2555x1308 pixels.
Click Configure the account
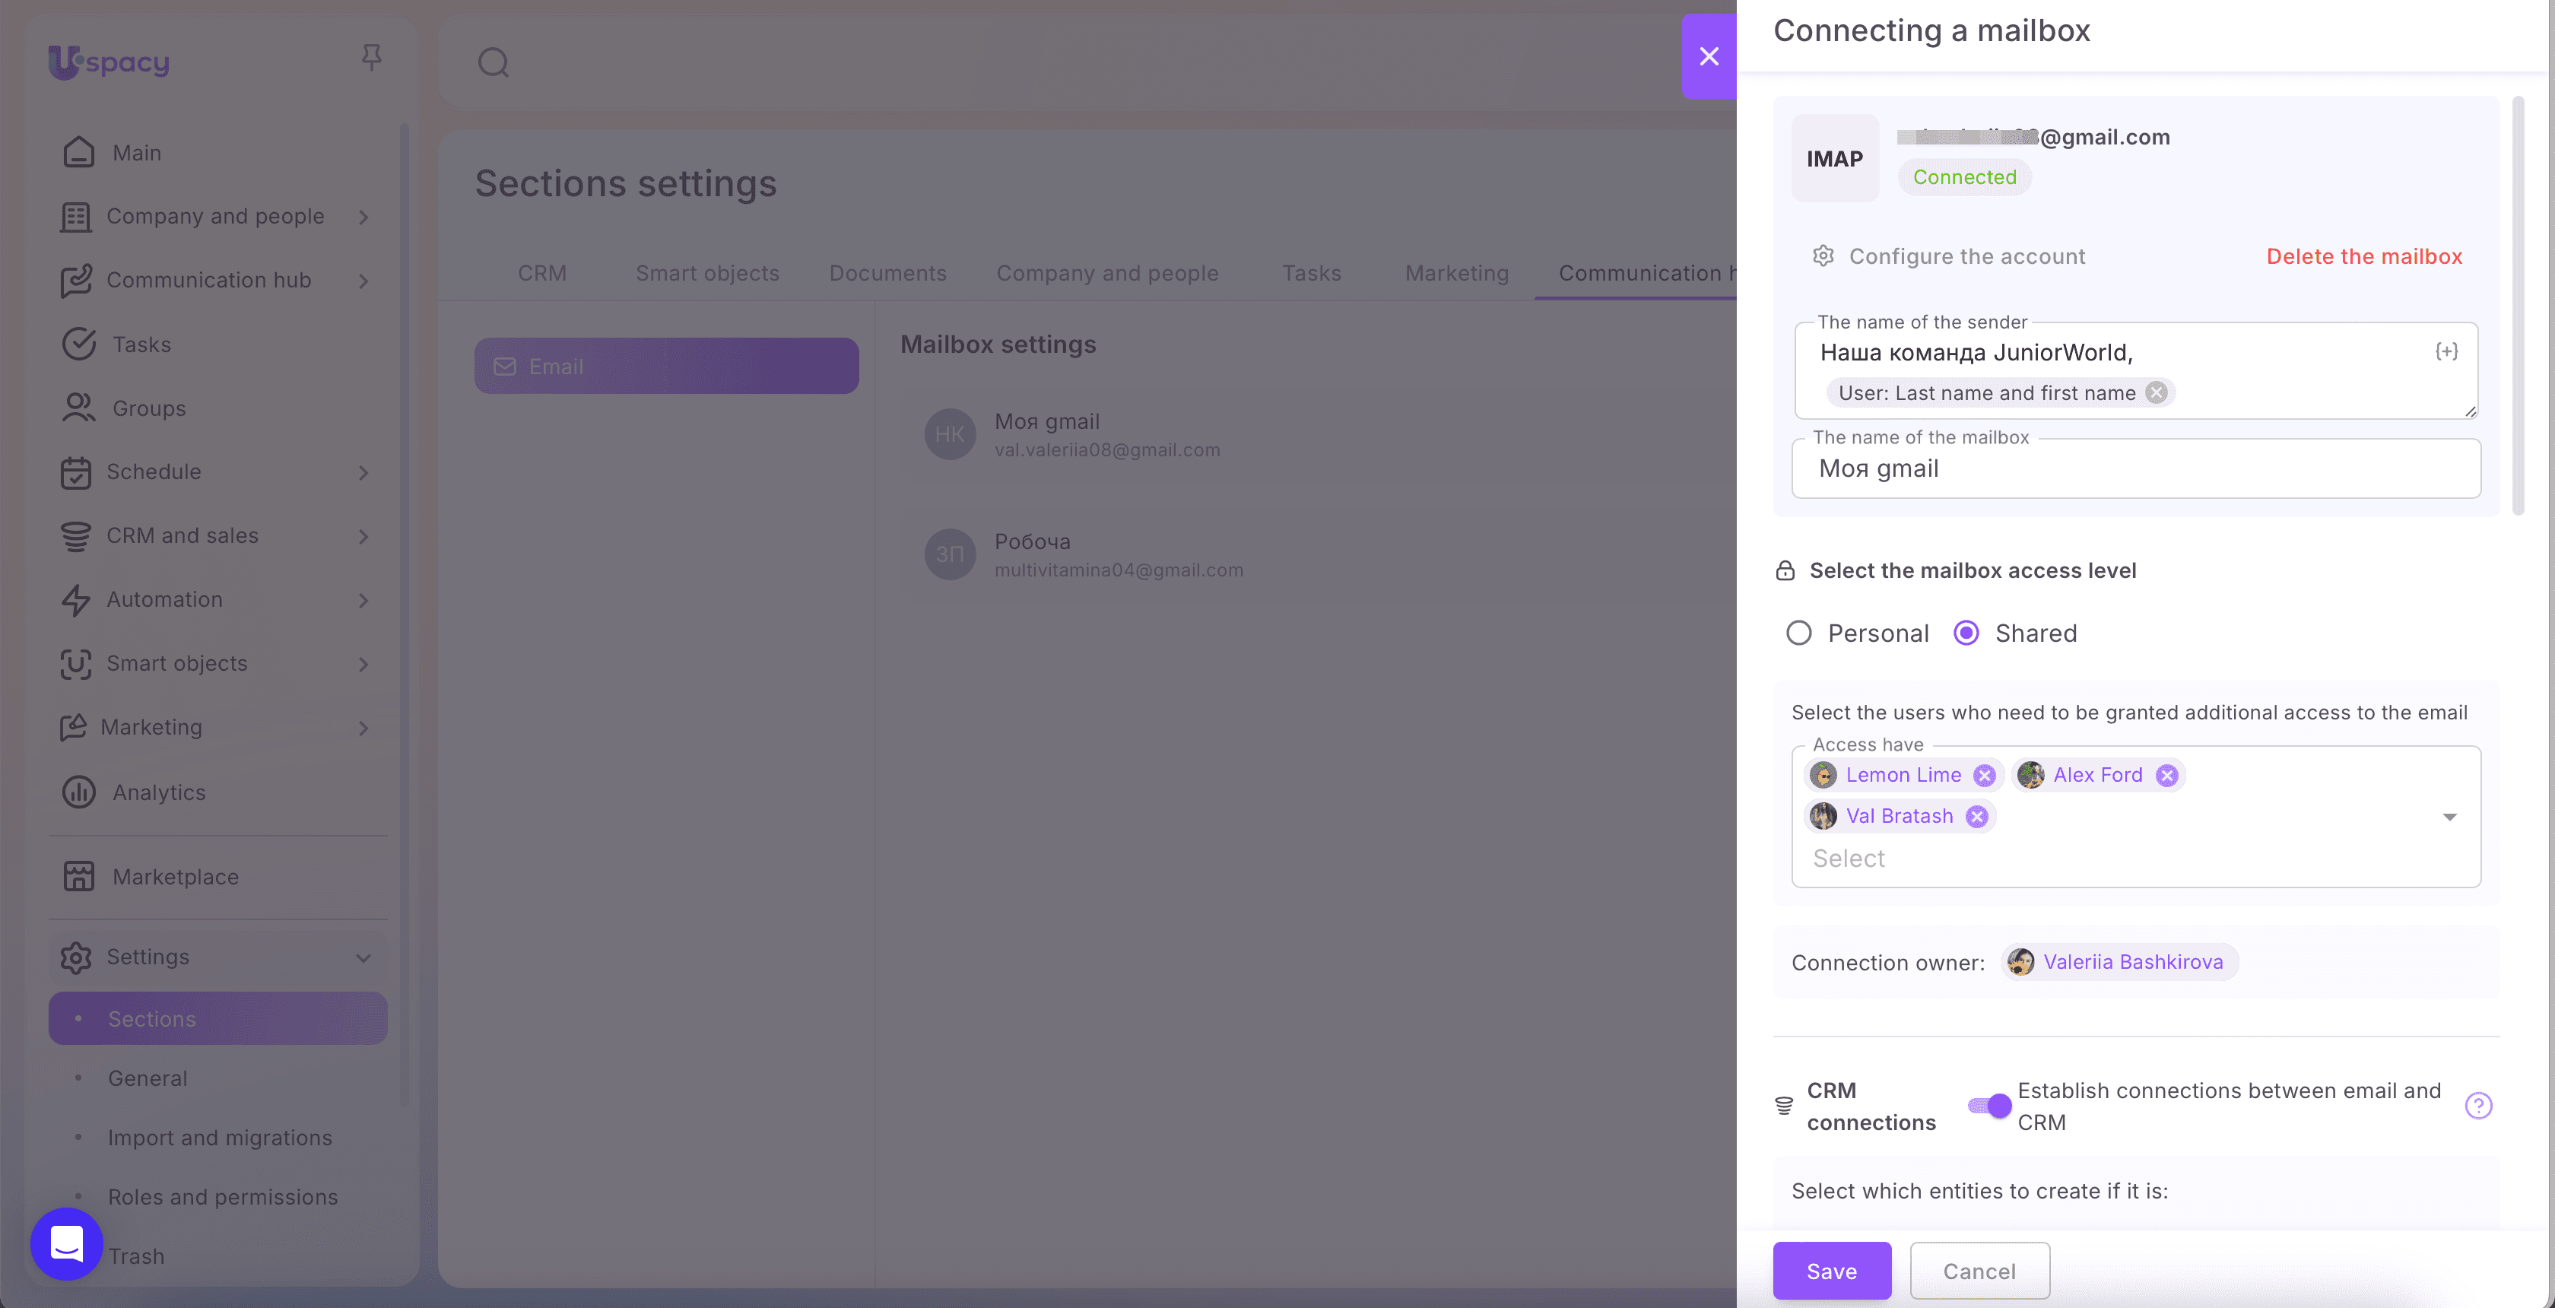[x=1949, y=256]
